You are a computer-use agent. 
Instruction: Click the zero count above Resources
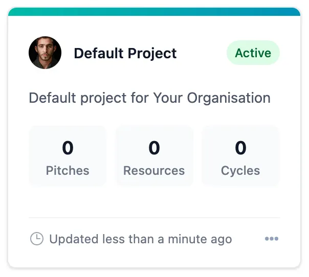click(x=154, y=148)
